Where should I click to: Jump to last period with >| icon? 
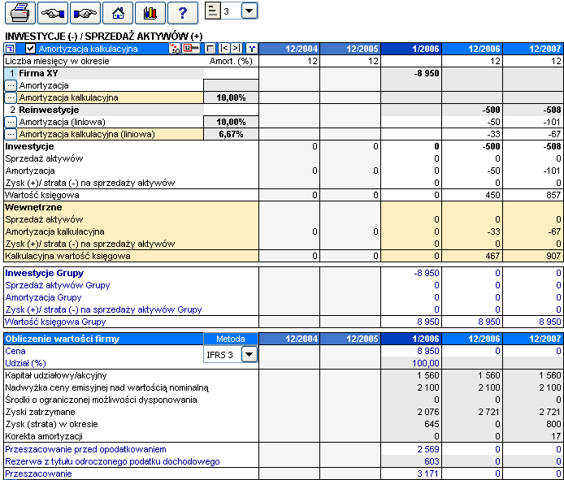coord(236,49)
